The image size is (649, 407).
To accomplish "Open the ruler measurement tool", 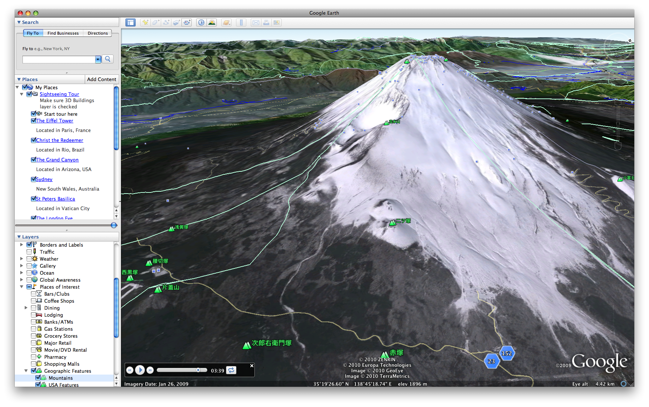I will click(241, 22).
